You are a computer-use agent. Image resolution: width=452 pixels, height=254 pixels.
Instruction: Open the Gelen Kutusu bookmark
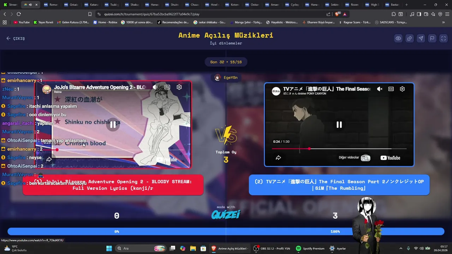[73, 22]
